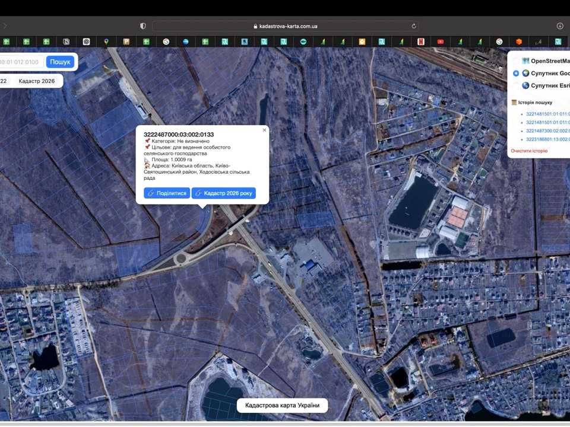The height and width of the screenshot is (427, 570).
Task: Click the Пошук search button
Action: pos(60,62)
